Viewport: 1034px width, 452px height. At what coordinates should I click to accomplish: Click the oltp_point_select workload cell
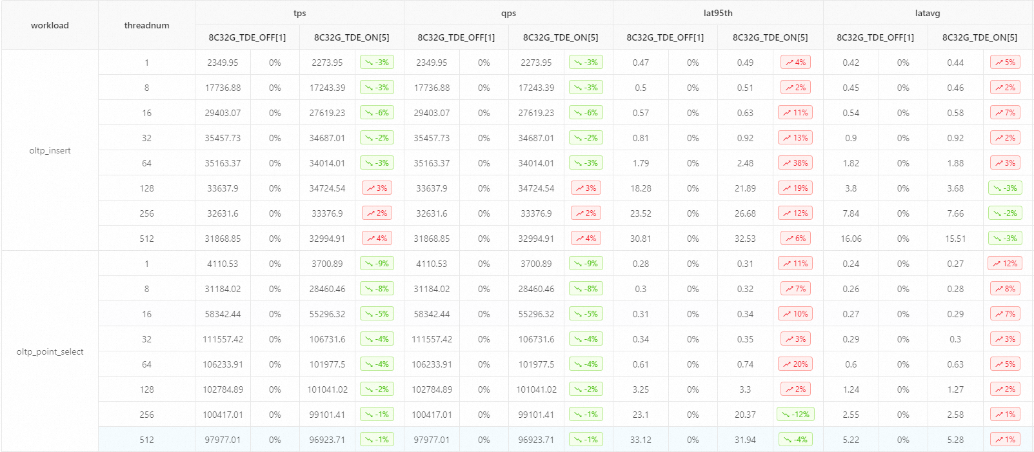pyautogui.click(x=50, y=351)
